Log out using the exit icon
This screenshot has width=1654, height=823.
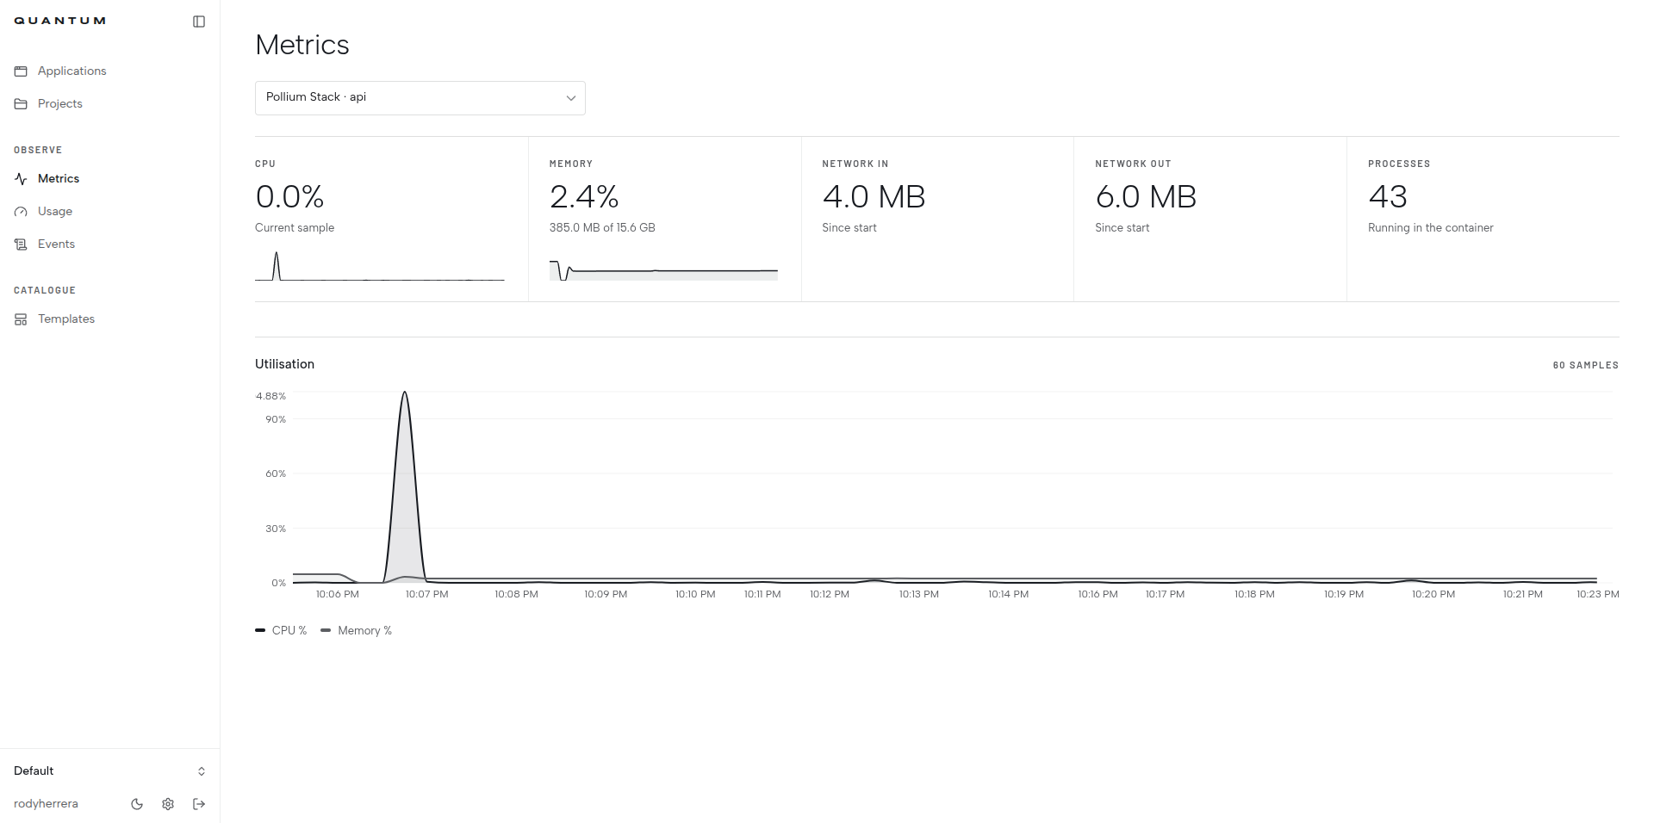[x=199, y=804]
